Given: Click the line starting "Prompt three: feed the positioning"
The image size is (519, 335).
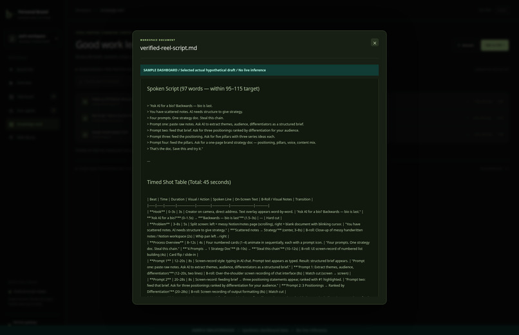Looking at the screenshot, I should tap(211, 136).
